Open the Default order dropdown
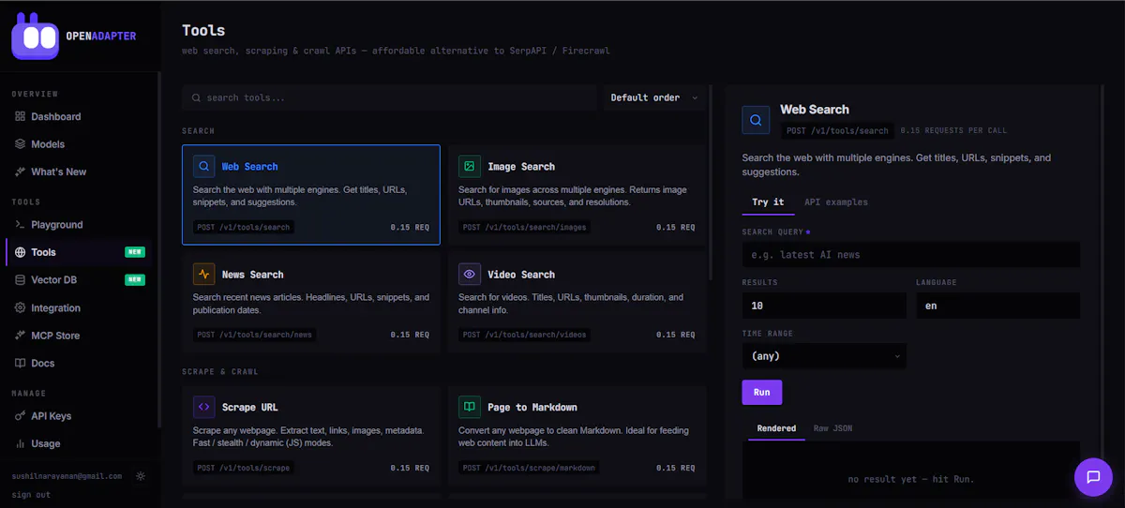The height and width of the screenshot is (508, 1125). point(654,97)
